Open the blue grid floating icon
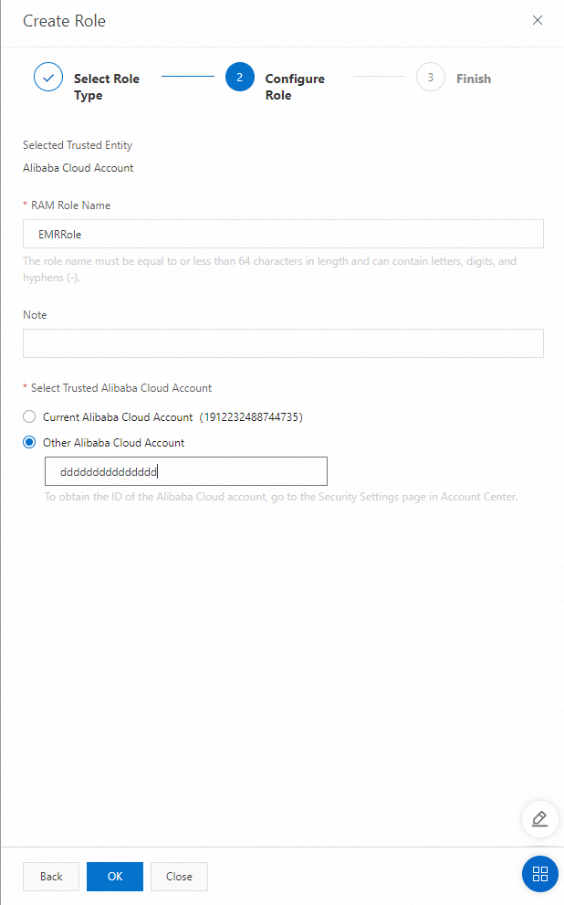 (x=539, y=873)
